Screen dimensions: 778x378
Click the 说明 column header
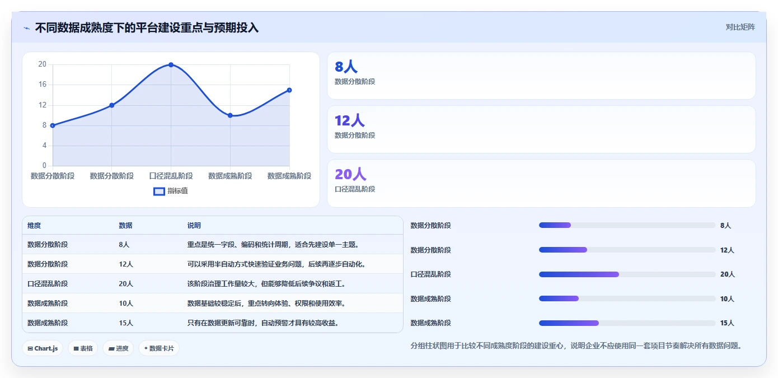194,226
